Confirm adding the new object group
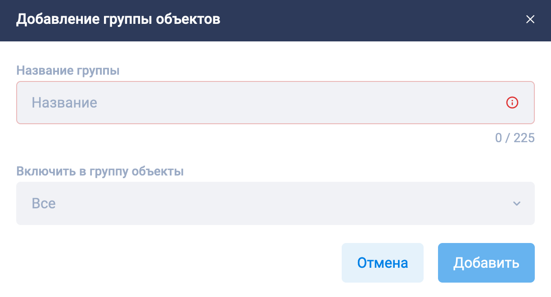The image size is (551, 297). (x=486, y=263)
